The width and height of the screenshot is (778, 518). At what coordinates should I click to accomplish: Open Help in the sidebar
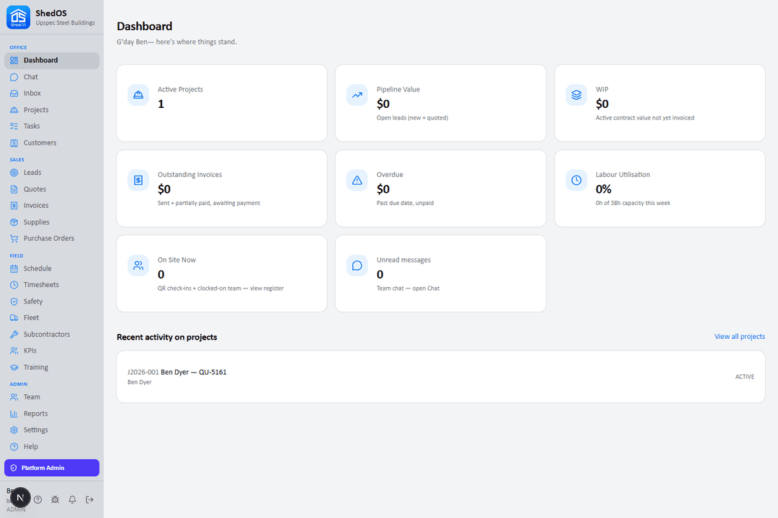(x=52, y=447)
